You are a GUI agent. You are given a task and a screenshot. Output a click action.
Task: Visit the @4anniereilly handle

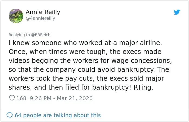pos(40,18)
